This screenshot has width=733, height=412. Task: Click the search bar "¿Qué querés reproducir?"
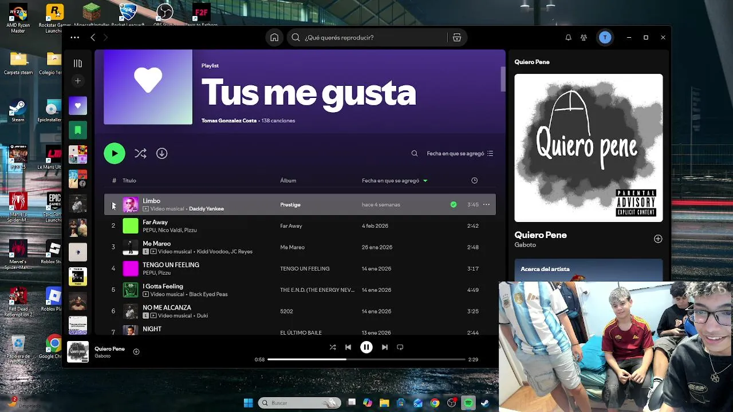click(366, 37)
